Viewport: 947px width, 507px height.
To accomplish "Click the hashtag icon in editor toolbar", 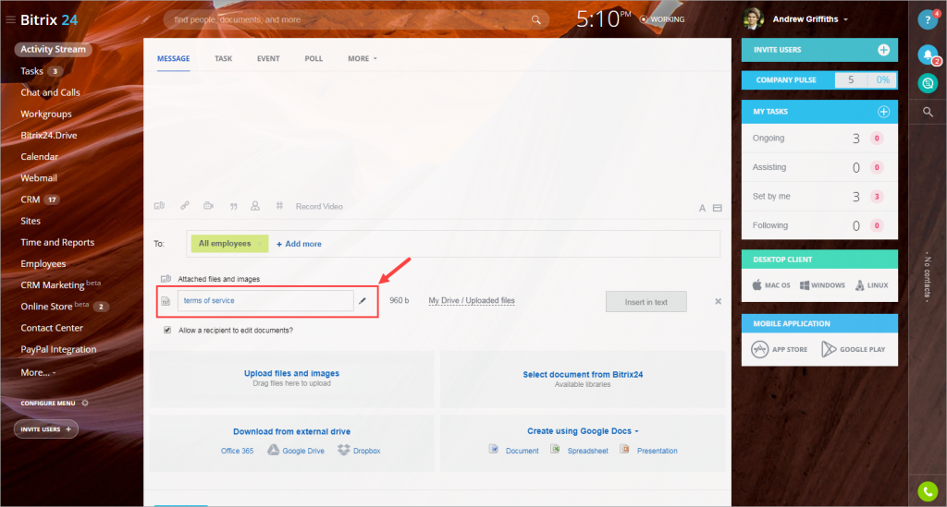I will tap(279, 206).
